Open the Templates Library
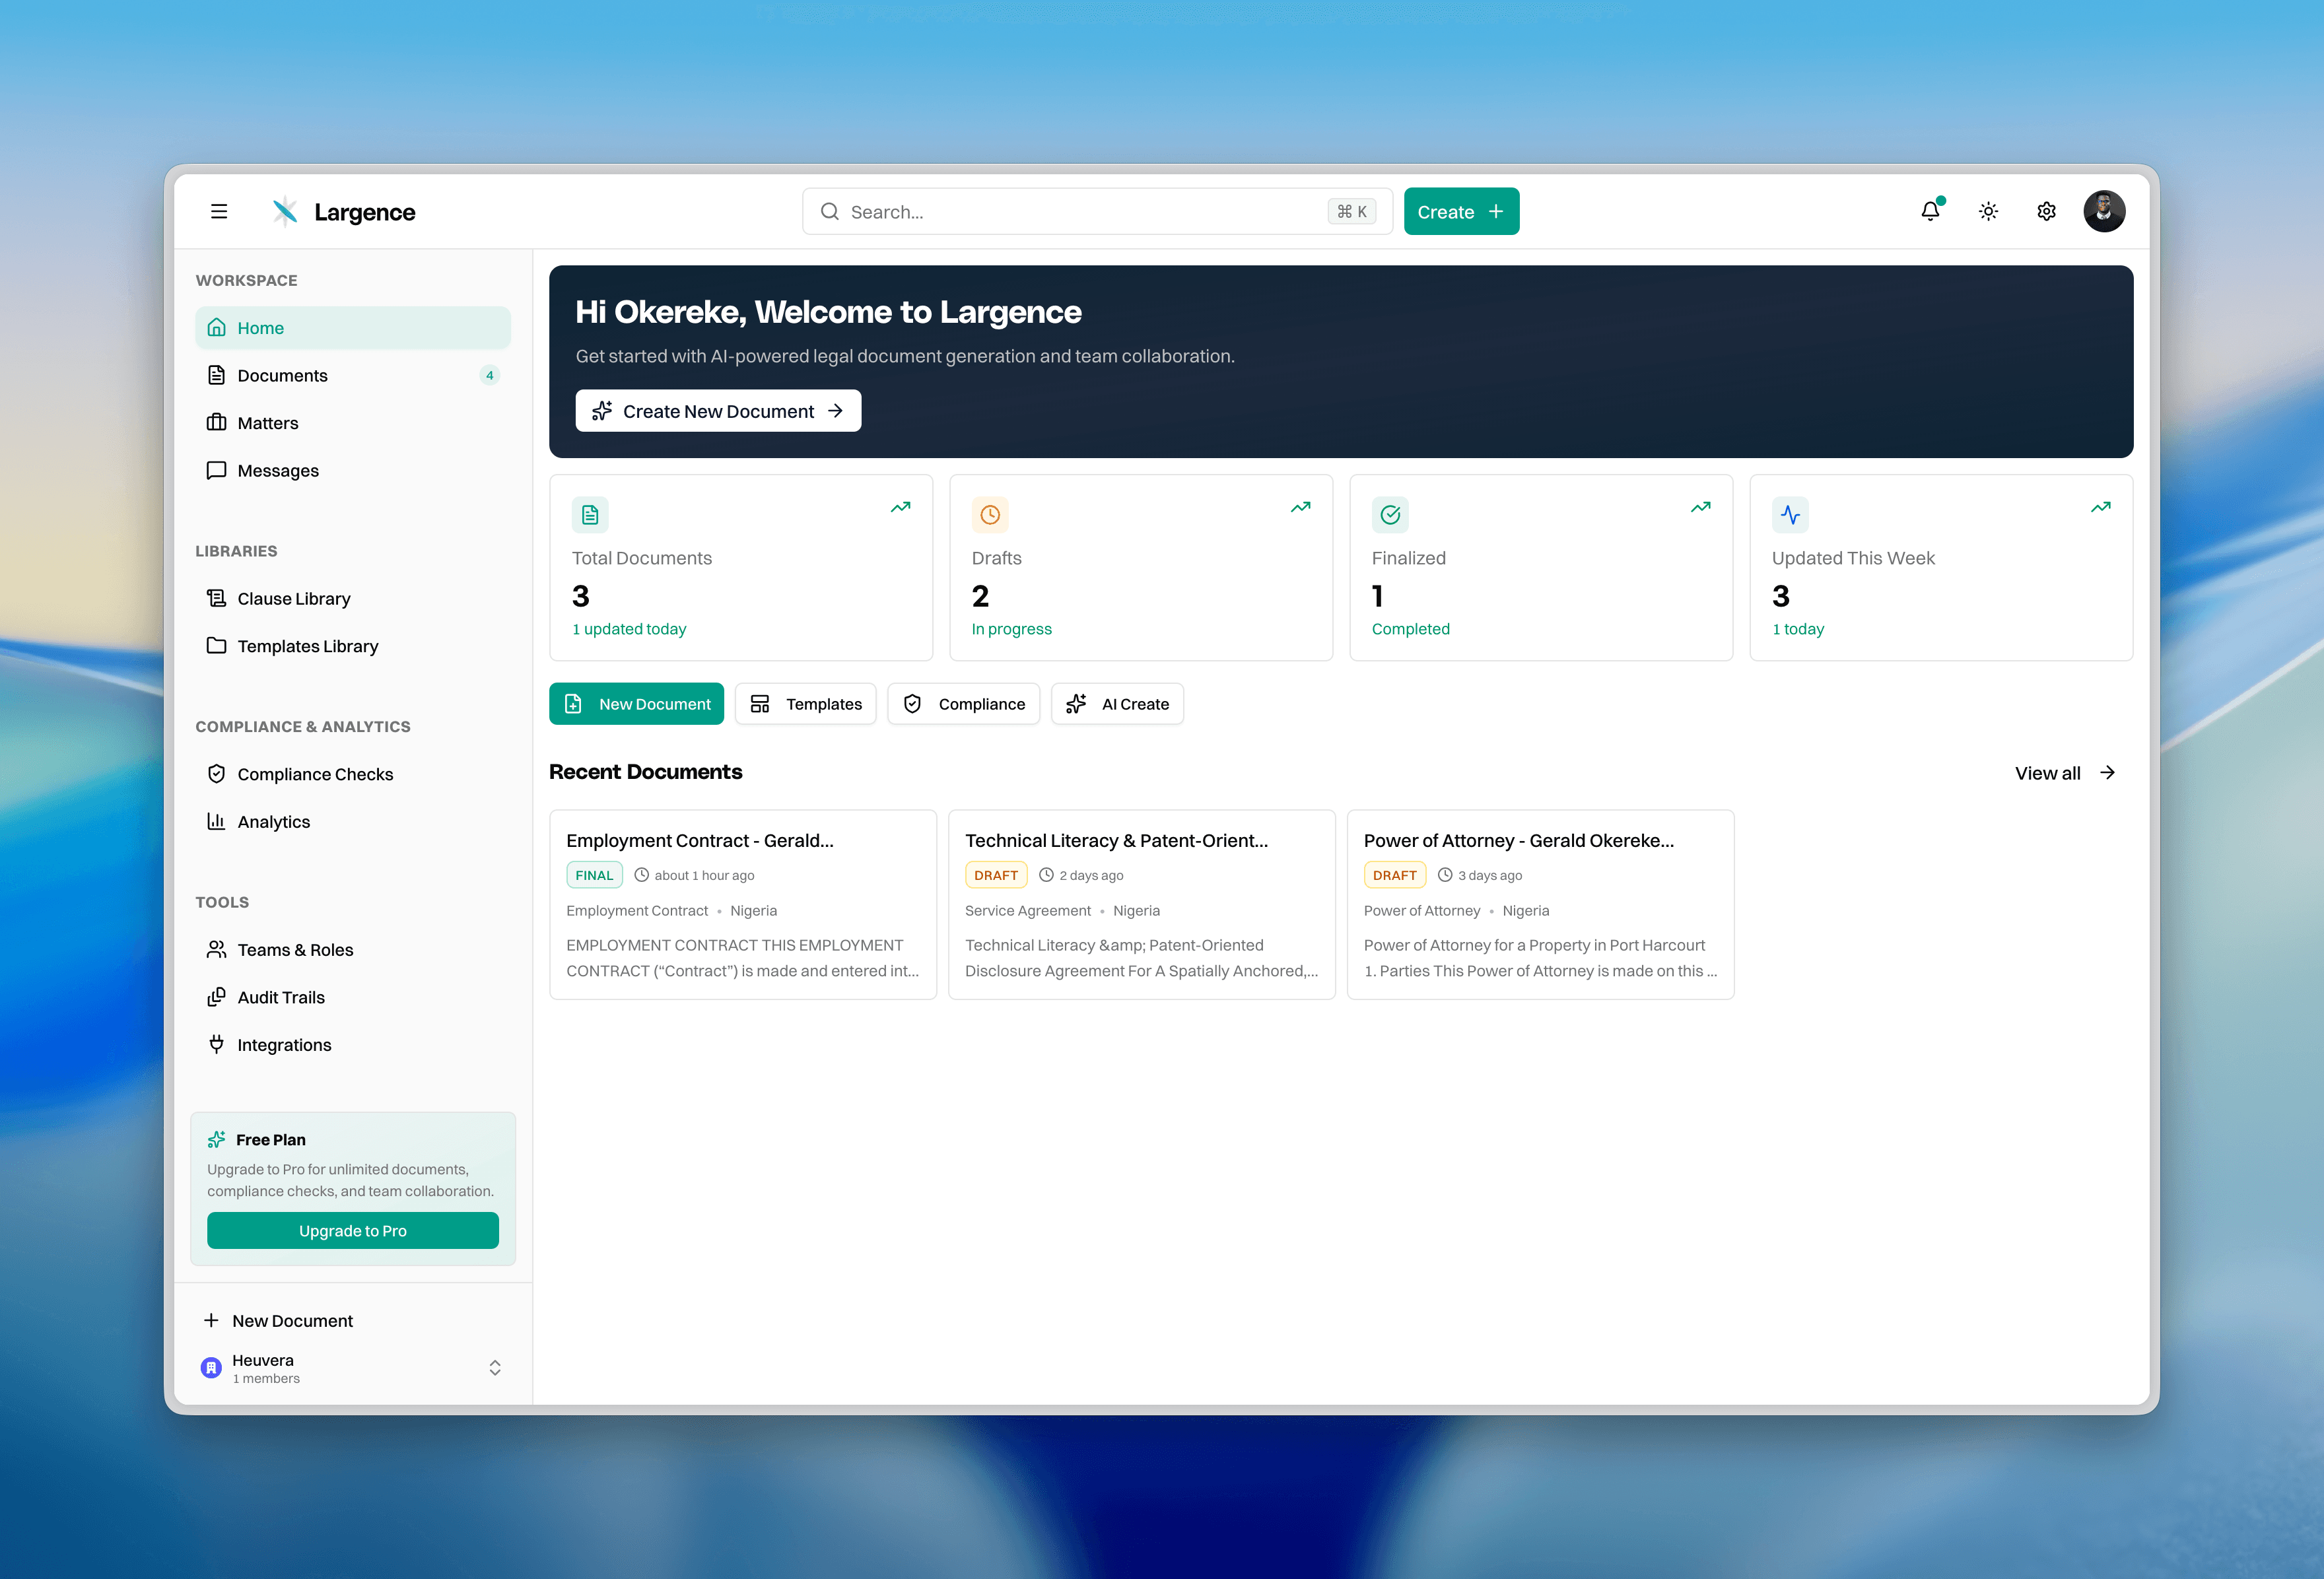 307,646
